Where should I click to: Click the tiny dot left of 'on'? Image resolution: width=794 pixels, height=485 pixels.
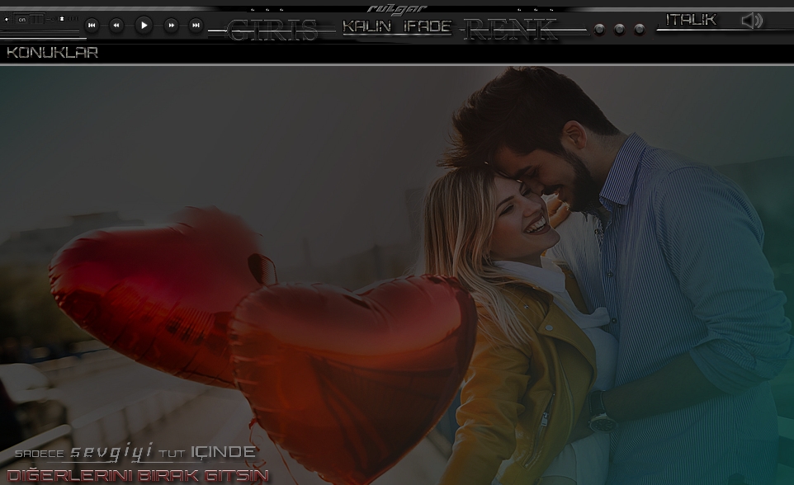(7, 20)
